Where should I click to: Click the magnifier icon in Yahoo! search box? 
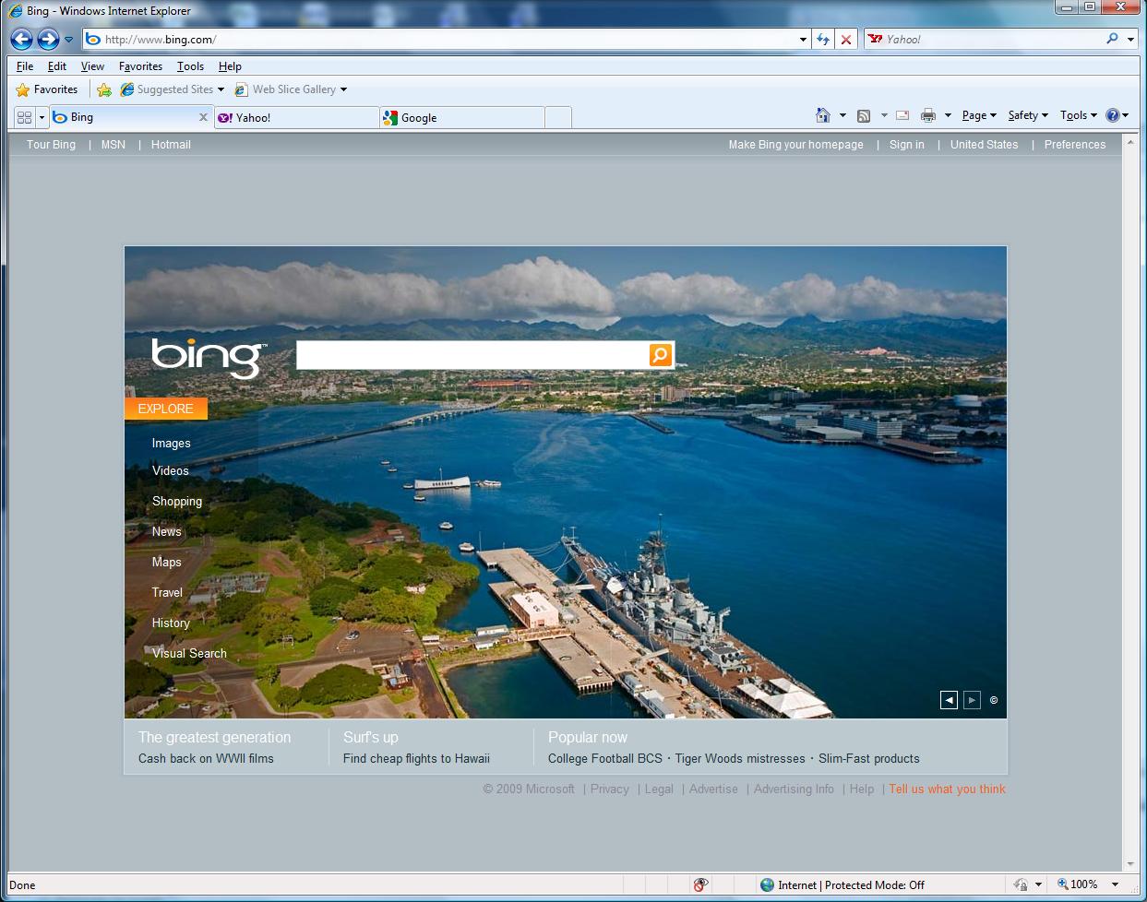(1112, 39)
